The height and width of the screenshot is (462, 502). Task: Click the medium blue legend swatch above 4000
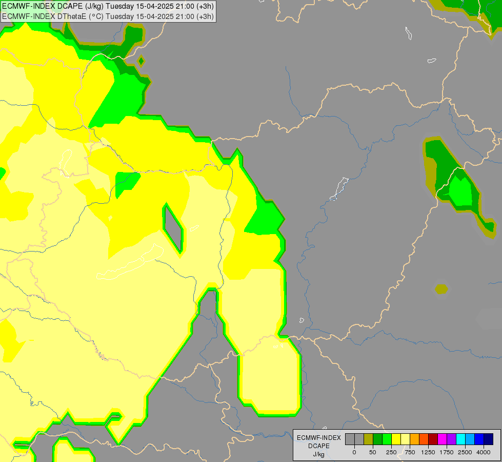pyautogui.click(x=479, y=439)
